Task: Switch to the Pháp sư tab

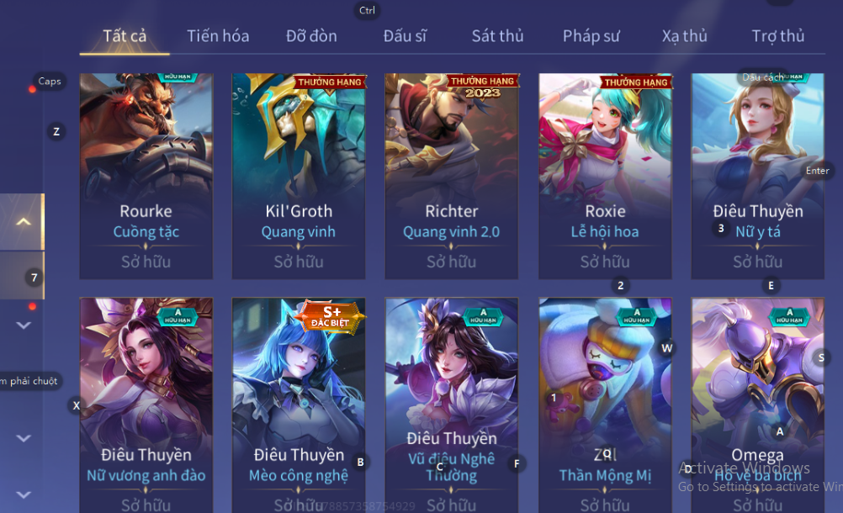Action: point(591,36)
